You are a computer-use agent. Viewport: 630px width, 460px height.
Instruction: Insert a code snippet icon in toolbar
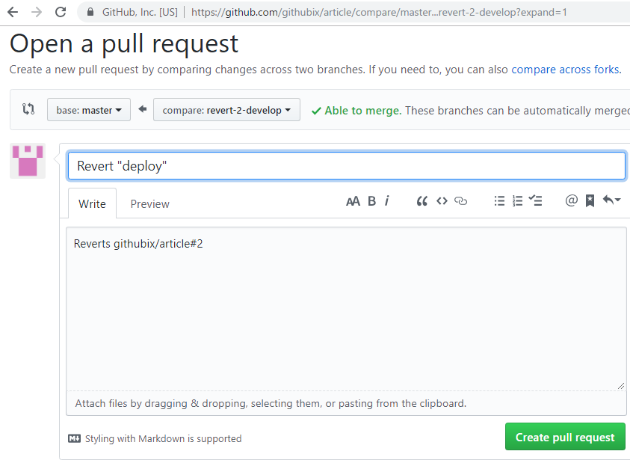442,200
